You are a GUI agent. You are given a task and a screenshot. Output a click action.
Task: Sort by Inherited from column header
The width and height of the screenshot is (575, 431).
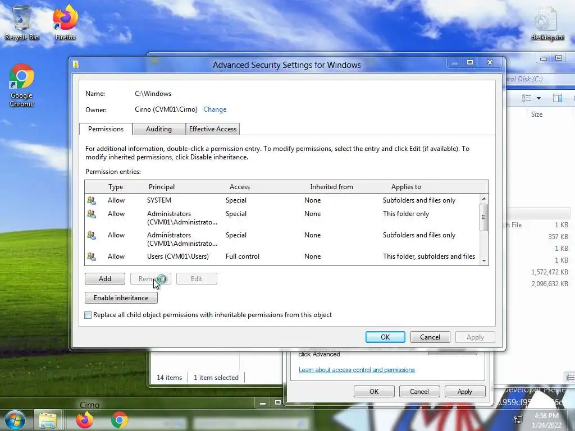[331, 187]
